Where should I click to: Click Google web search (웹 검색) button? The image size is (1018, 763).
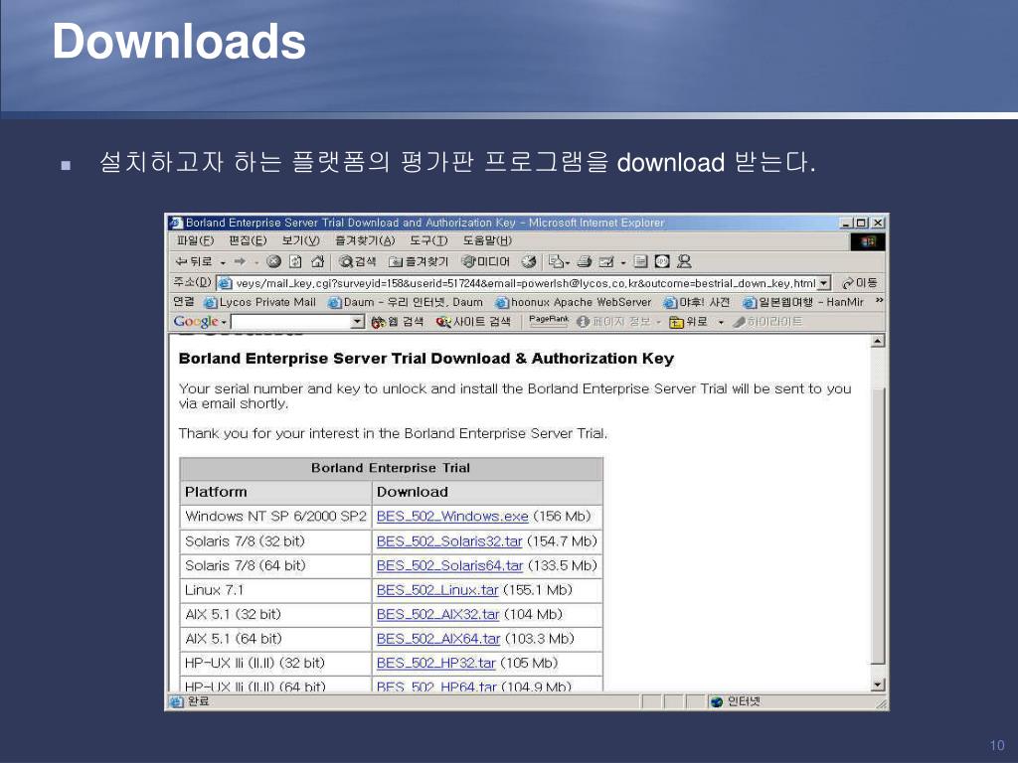pos(397,321)
